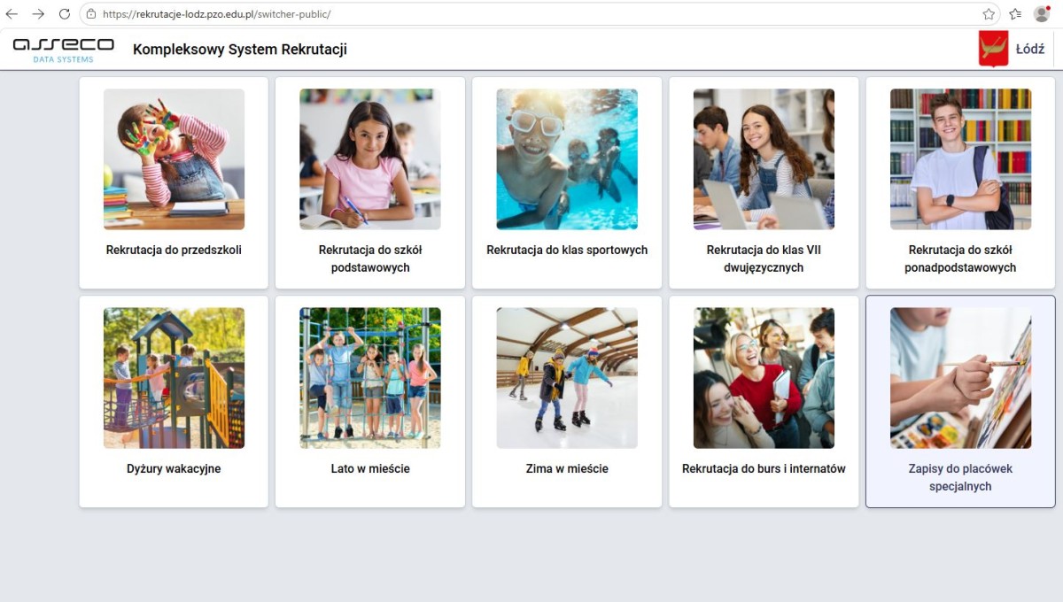Go back with the browser back arrow
This screenshot has height=602, width=1063.
pos(12,14)
